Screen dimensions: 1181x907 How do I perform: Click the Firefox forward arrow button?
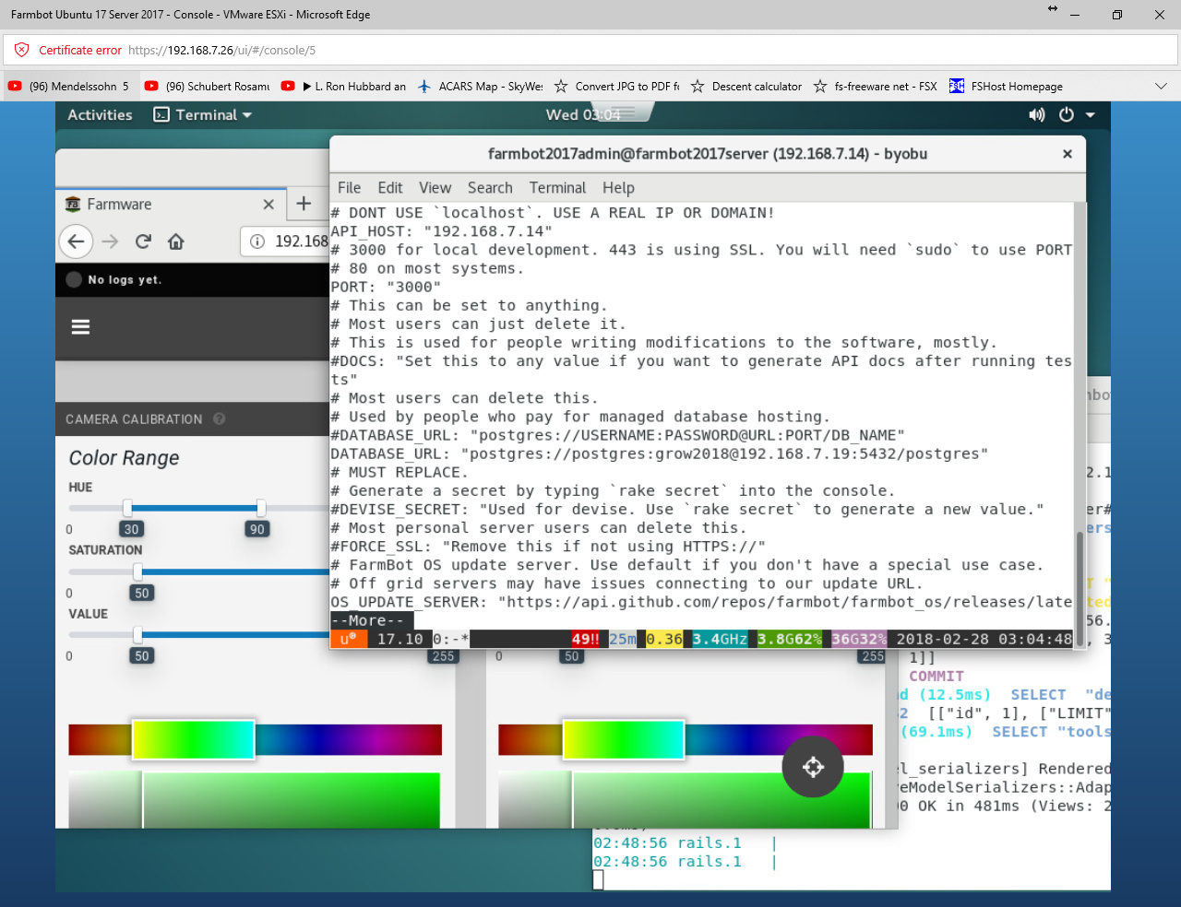(110, 241)
